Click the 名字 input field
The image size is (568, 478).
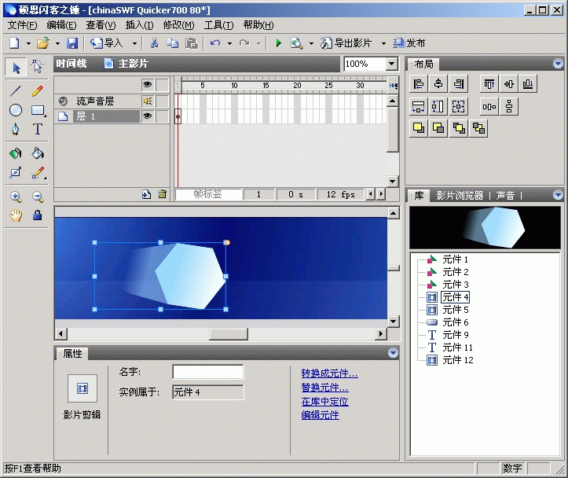tap(208, 372)
